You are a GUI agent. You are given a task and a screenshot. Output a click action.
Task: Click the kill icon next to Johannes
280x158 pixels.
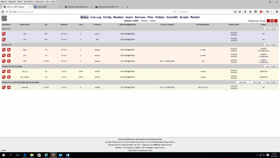[x=9, y=87]
